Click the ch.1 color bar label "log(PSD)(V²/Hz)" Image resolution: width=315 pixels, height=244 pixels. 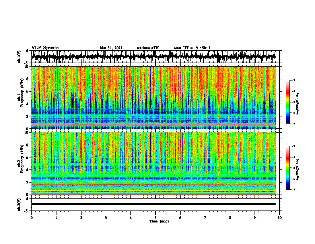pos(297,104)
